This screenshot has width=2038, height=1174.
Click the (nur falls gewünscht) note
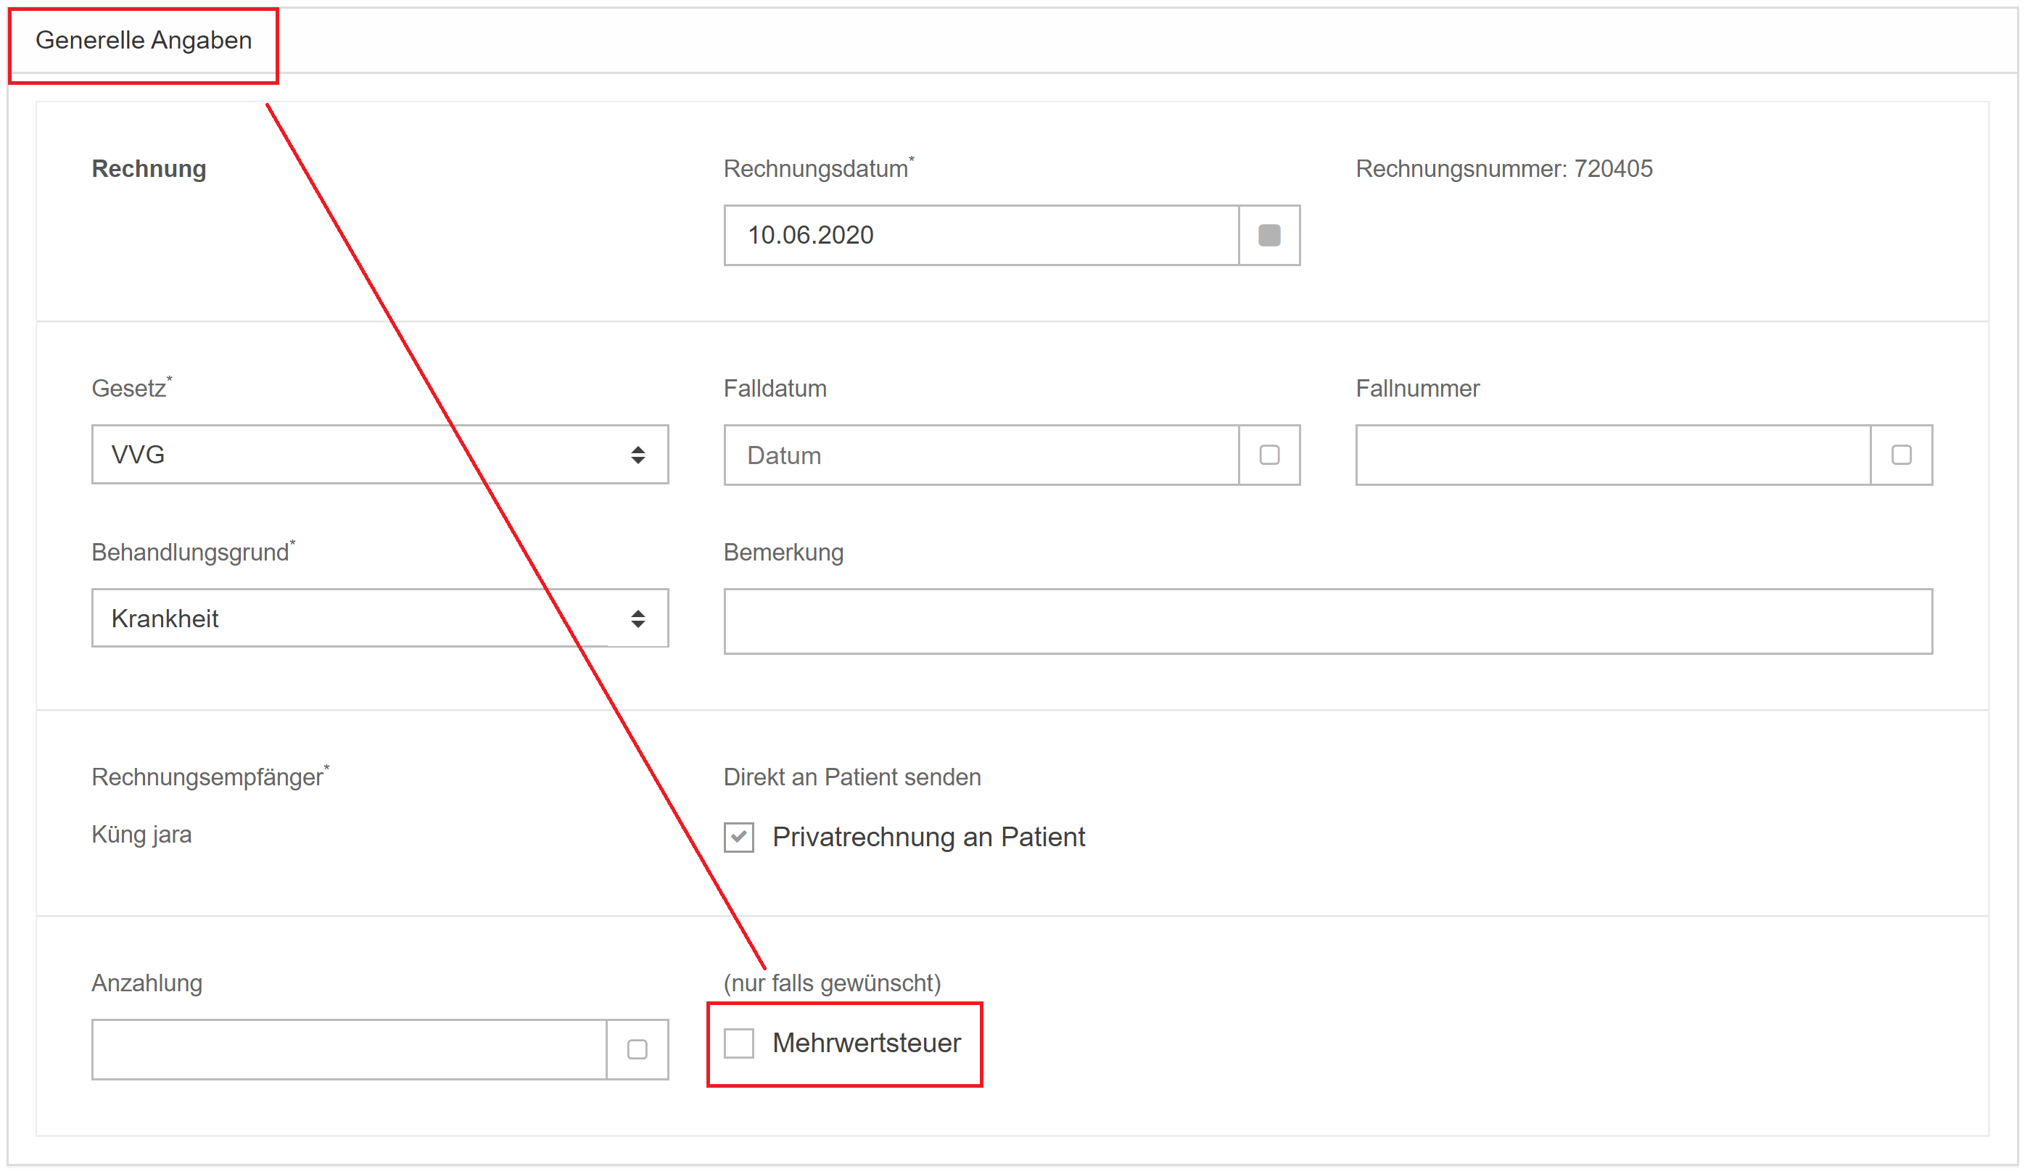tap(831, 983)
